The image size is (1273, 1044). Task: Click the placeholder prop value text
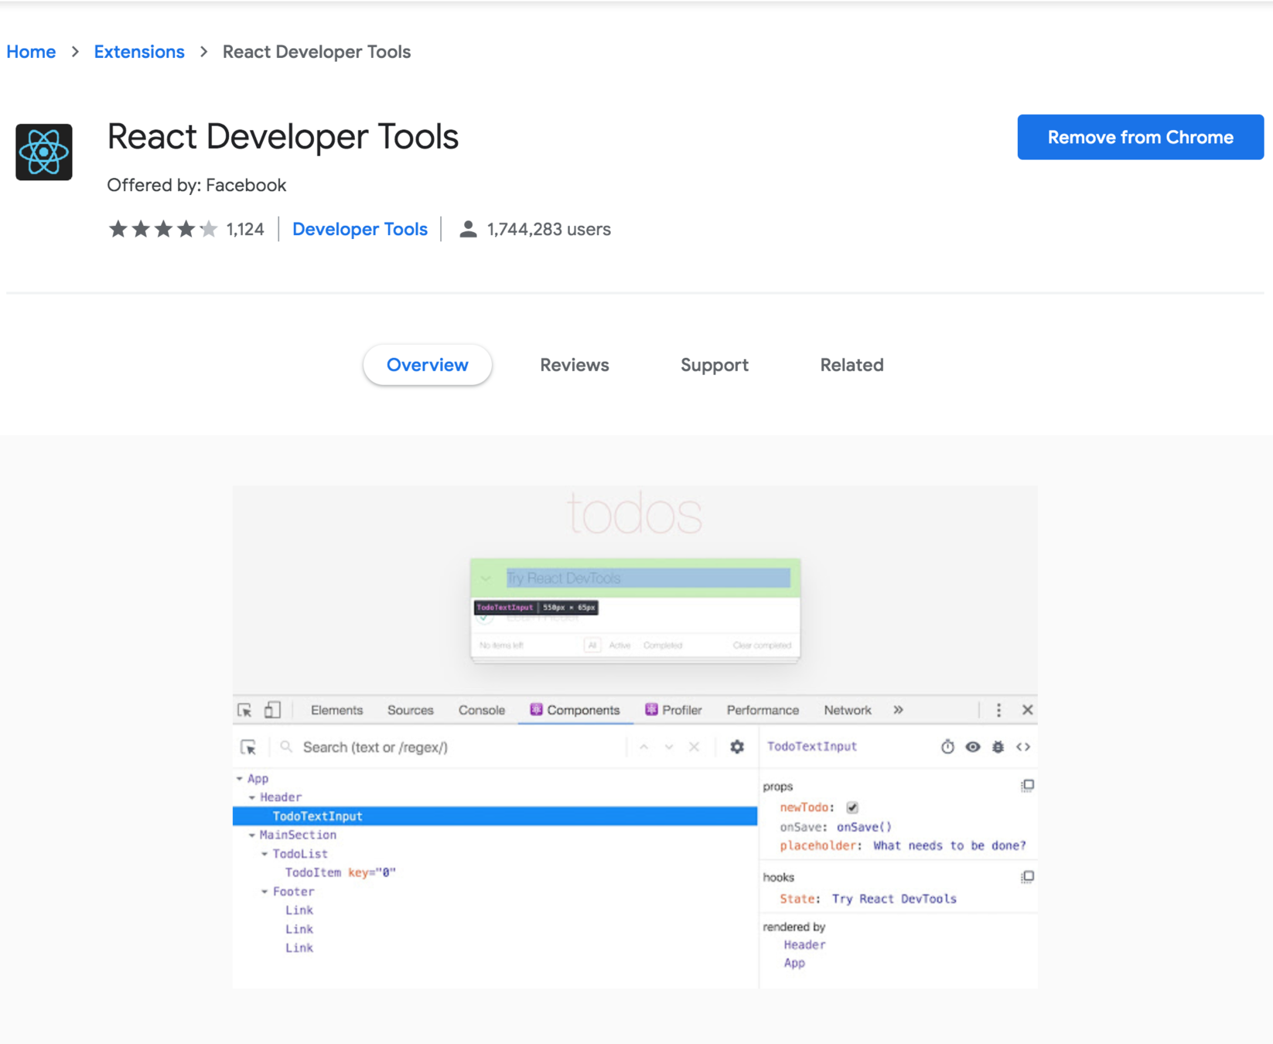[950, 845]
